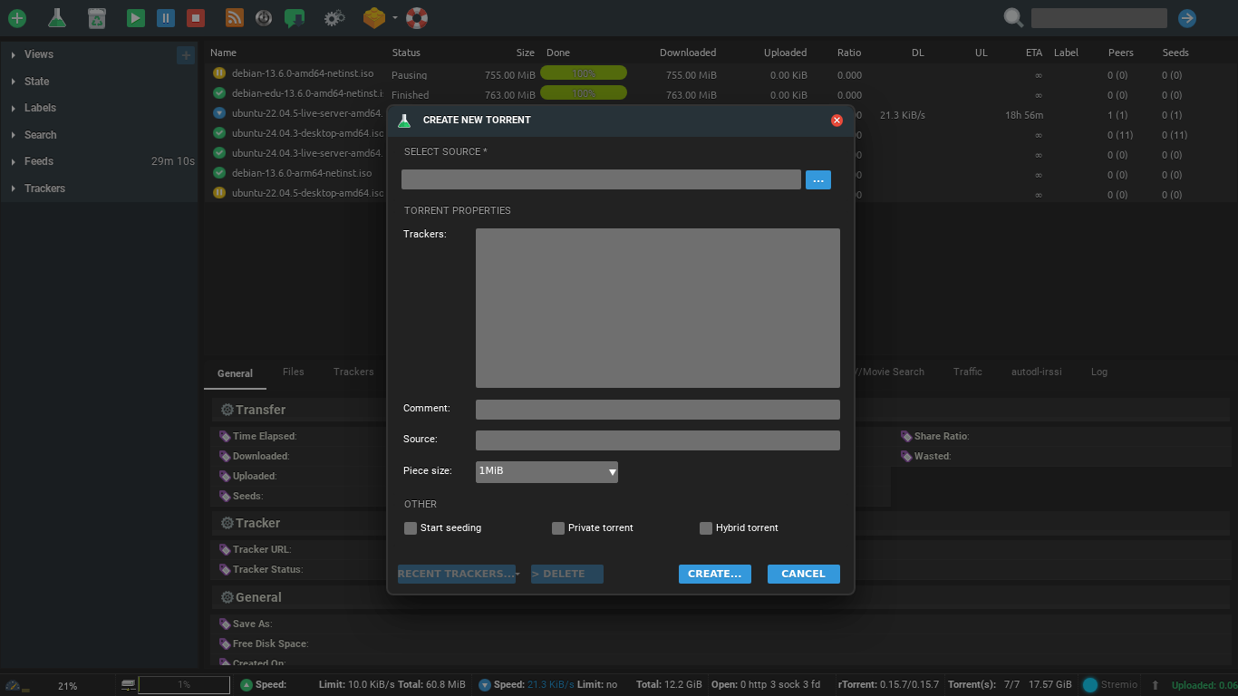Click the green speech-bubble download icon
This screenshot has height=696, width=1238.
[295, 17]
